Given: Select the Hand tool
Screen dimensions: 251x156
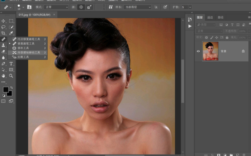Looking at the screenshot, I should tap(3, 76).
